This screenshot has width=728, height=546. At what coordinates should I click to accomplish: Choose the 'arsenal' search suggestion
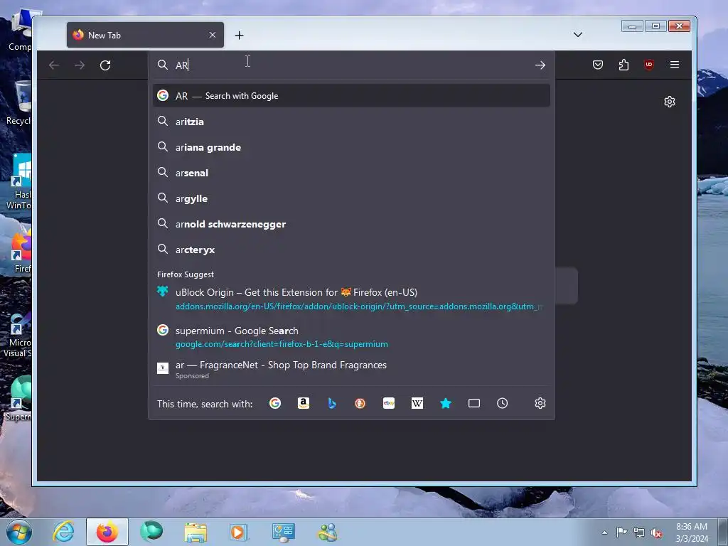351,173
